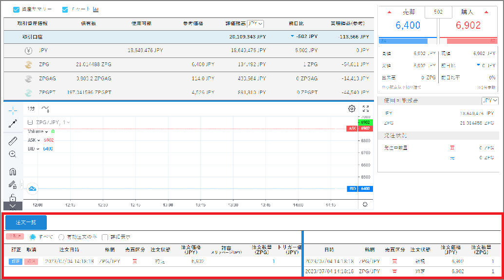Click the red buy icon in order row

(135, 261)
